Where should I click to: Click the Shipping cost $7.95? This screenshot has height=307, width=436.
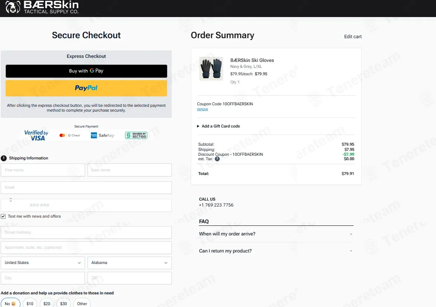tap(349, 149)
